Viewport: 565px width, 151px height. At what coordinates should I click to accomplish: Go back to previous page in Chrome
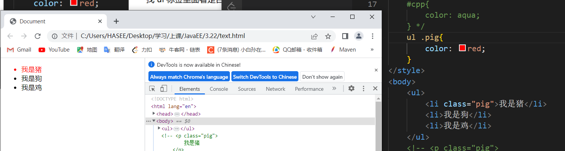click(x=10, y=36)
